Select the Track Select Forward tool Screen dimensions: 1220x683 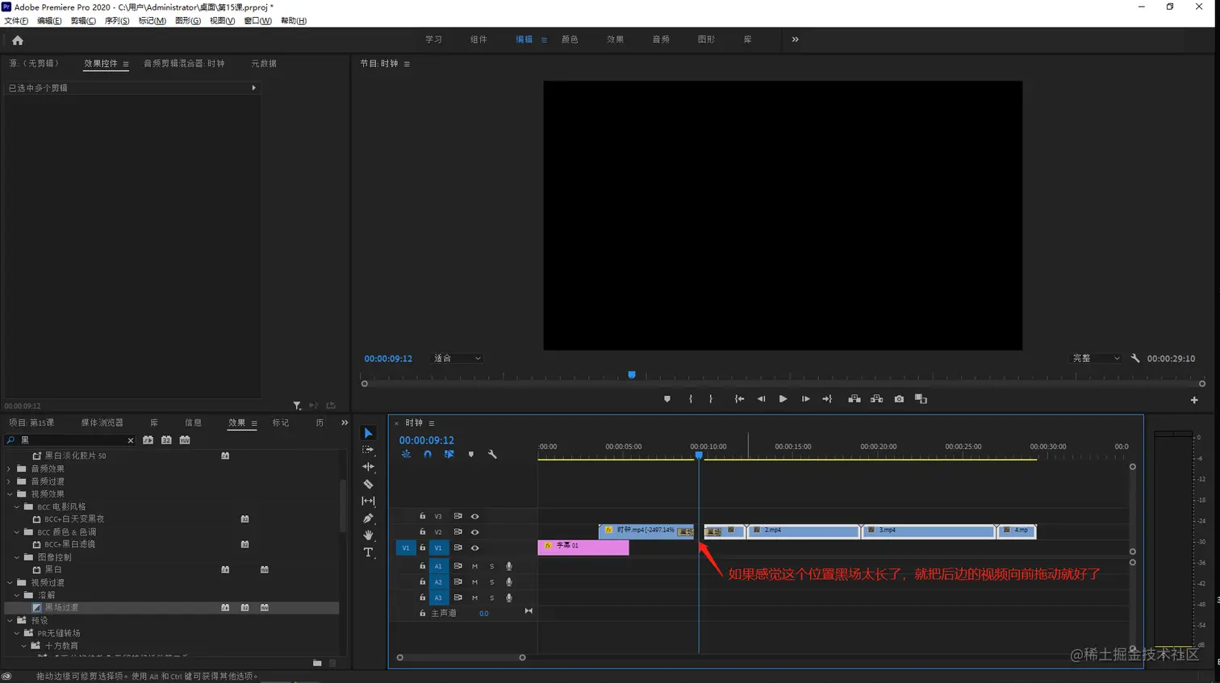(369, 450)
